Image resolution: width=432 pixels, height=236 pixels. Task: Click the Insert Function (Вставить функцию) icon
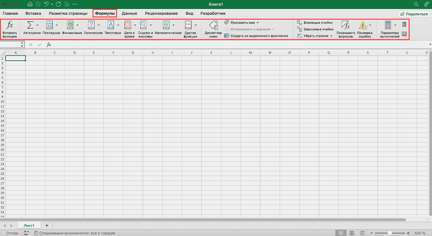click(x=10, y=25)
